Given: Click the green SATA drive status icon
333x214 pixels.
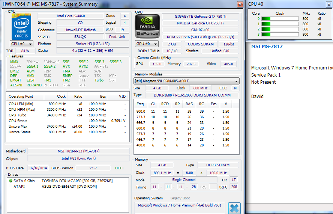Looking at the screenshot, I should pos(10,181).
